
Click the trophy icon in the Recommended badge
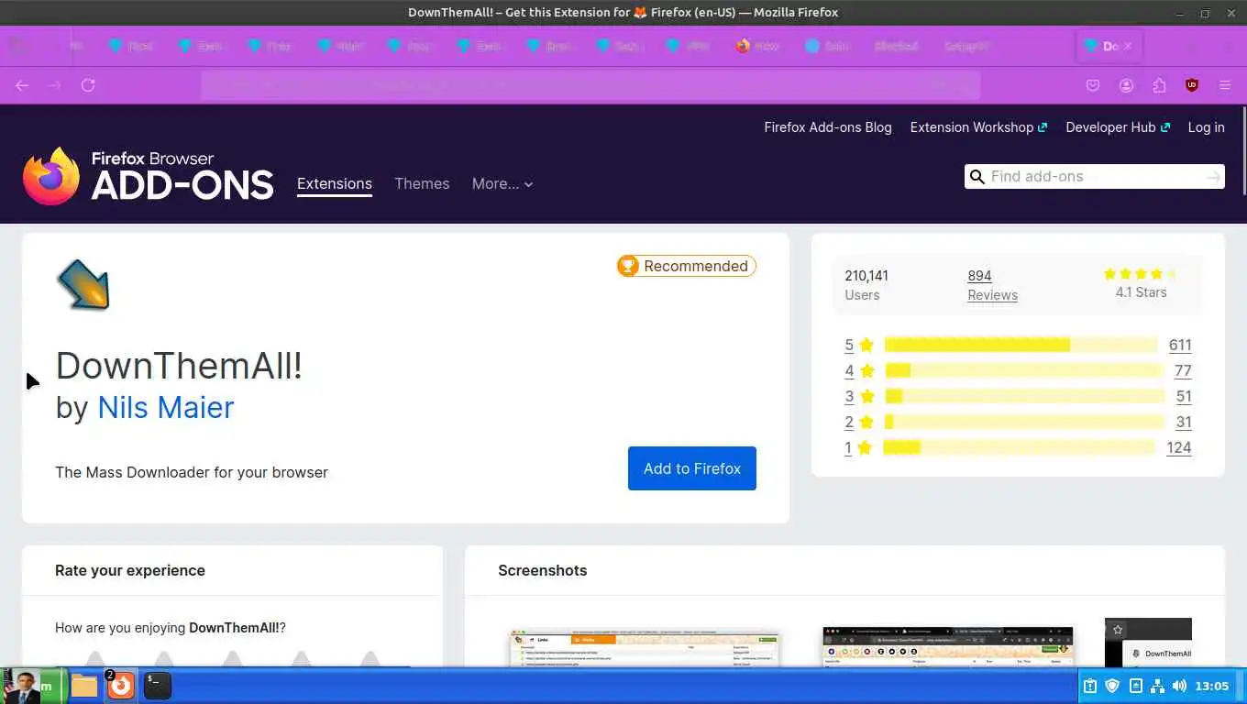[628, 266]
